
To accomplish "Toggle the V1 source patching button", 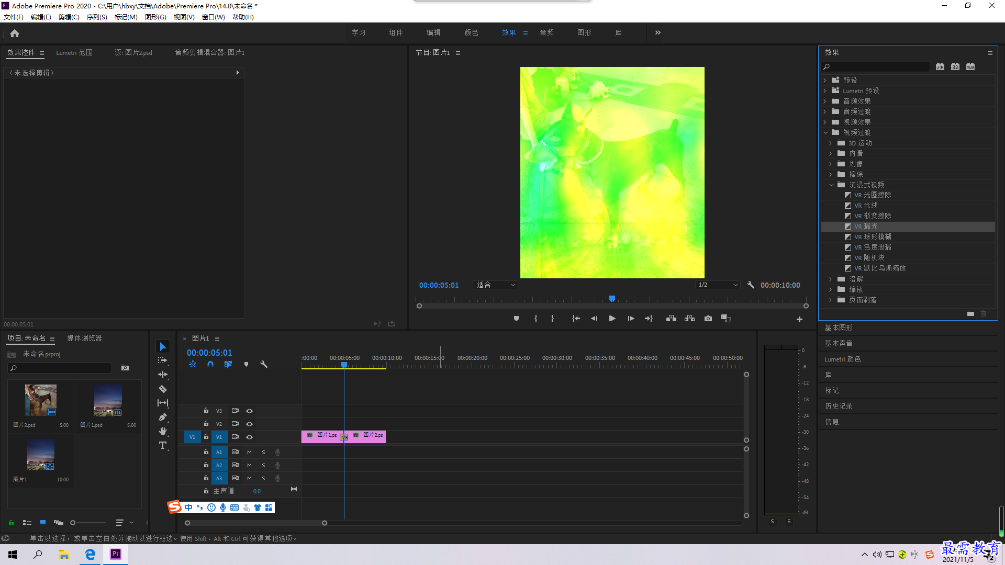I will click(192, 437).
